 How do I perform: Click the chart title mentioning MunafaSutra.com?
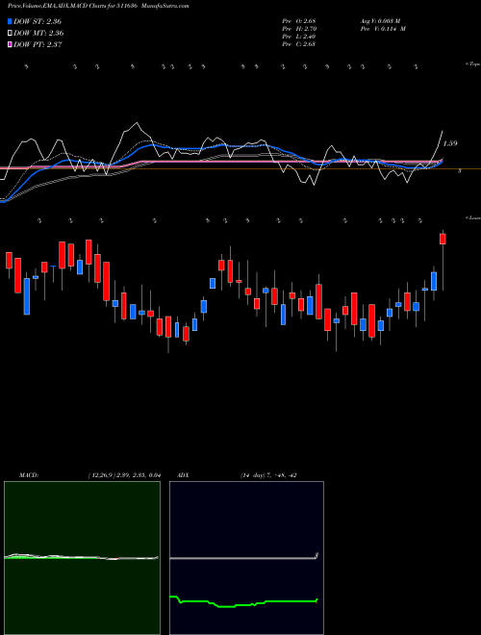(x=98, y=6)
